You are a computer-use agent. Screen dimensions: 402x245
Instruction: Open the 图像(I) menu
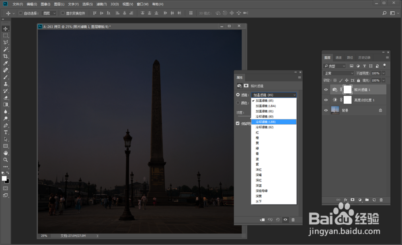[45, 4]
